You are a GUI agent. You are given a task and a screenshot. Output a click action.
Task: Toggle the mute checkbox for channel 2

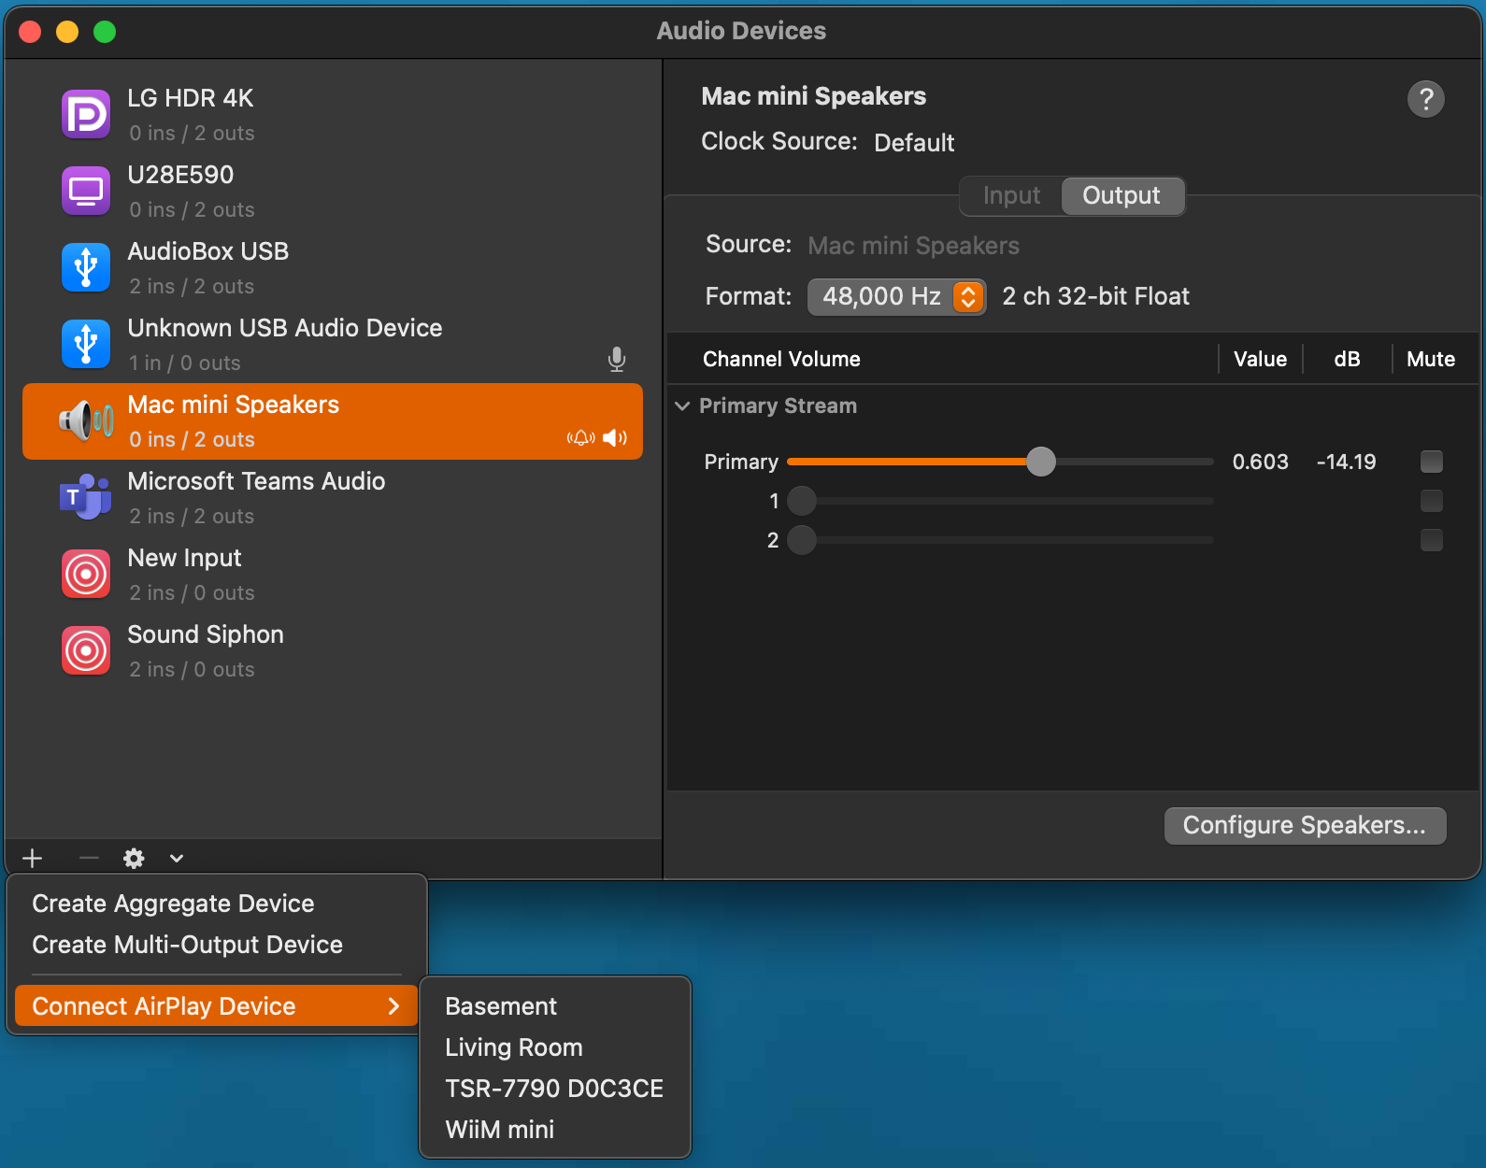(x=1431, y=540)
